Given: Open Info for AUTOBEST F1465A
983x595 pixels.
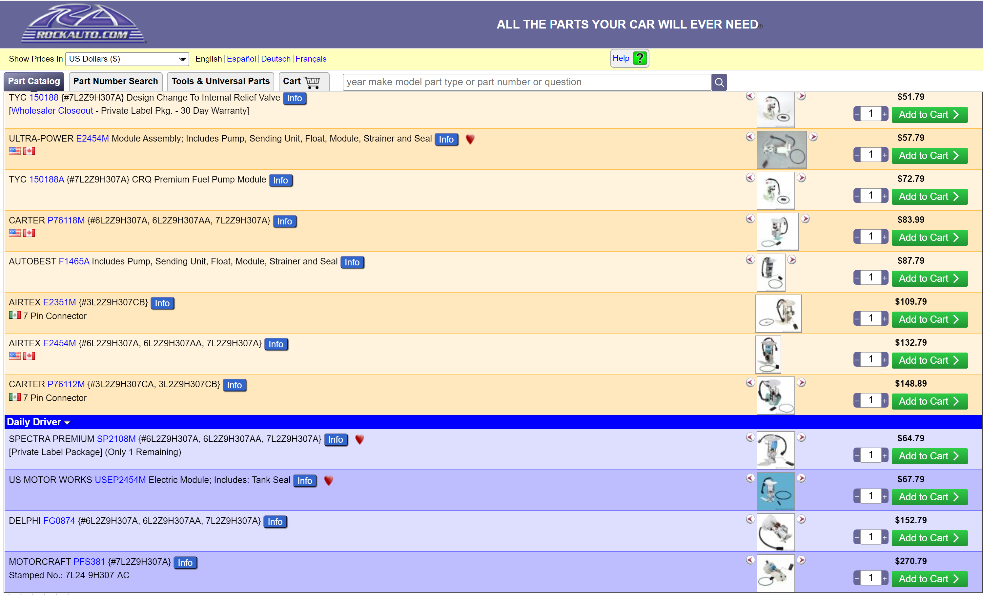Looking at the screenshot, I should pos(352,262).
